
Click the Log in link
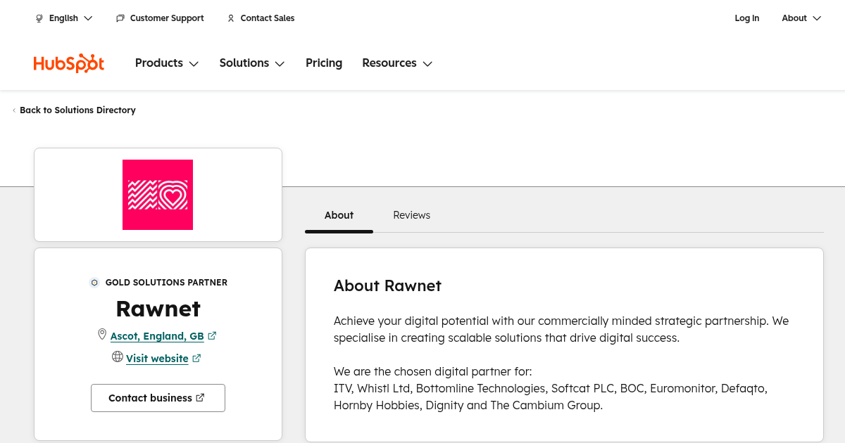(747, 18)
